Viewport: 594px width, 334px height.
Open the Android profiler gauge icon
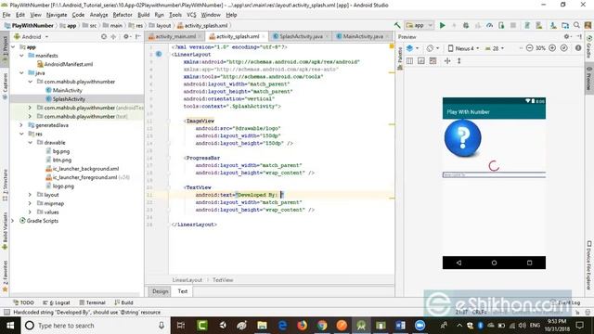pos(489,25)
